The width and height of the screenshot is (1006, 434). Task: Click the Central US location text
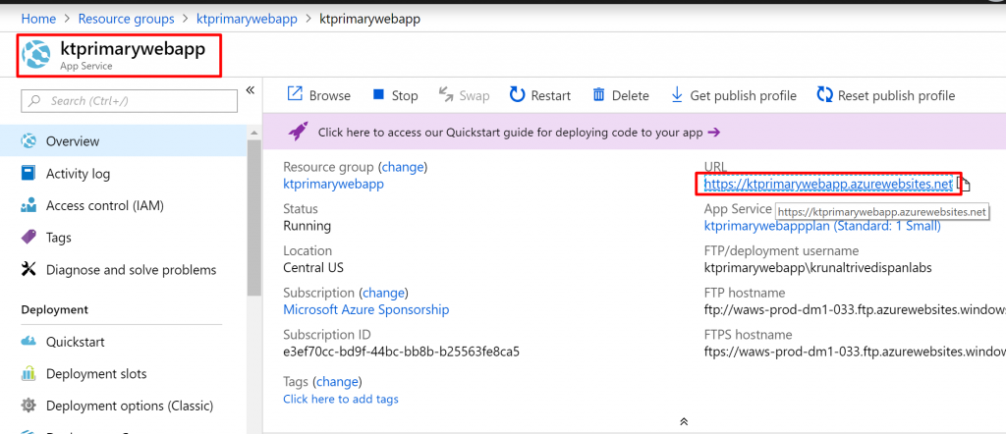tap(315, 267)
